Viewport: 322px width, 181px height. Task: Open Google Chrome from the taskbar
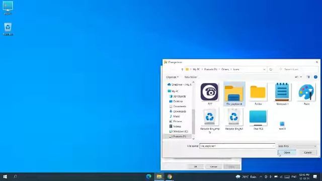point(170,176)
